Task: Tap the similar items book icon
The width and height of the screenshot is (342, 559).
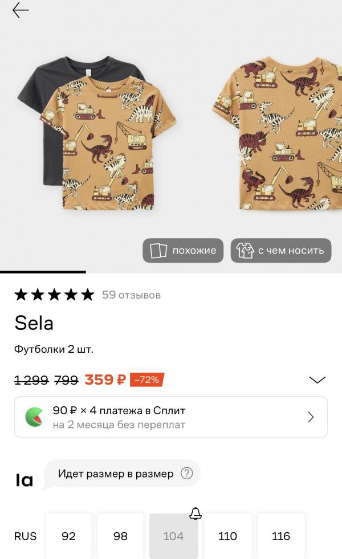Action: click(158, 251)
